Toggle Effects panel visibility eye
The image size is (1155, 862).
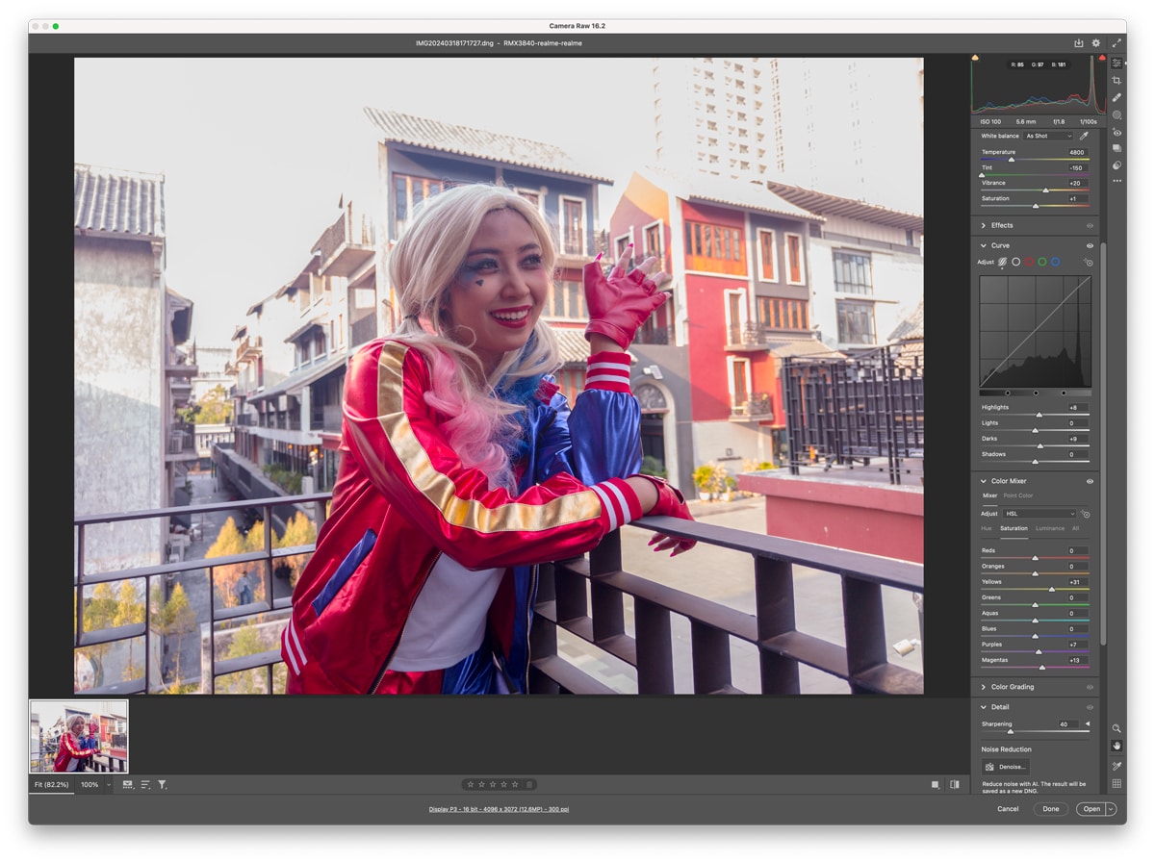[x=1090, y=225]
